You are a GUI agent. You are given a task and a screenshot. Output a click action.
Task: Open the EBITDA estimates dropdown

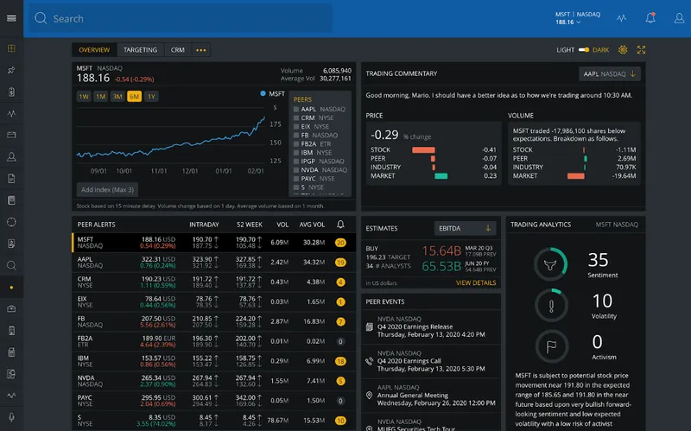465,228
